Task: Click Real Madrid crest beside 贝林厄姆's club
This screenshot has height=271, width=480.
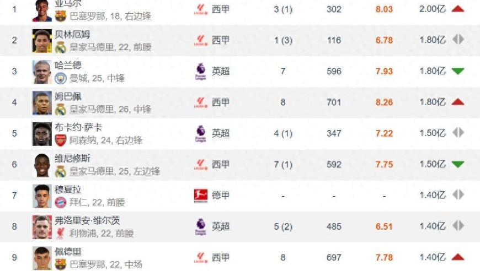Action: [x=61, y=47]
